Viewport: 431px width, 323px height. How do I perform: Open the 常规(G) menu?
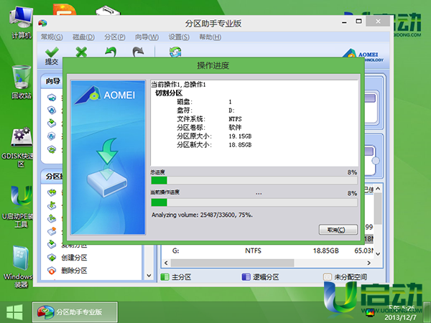pos(52,37)
